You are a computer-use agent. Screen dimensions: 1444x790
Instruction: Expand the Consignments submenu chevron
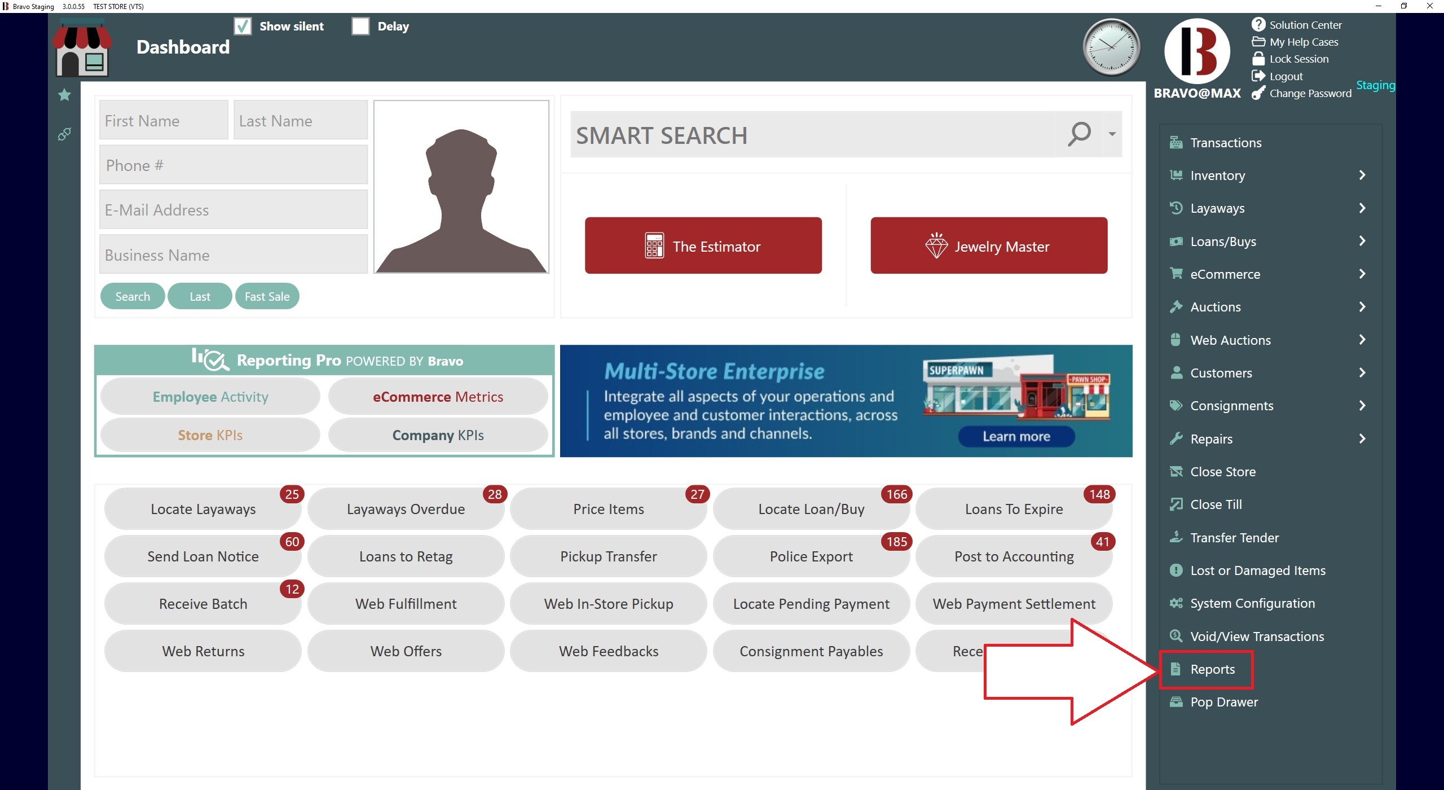tap(1362, 405)
